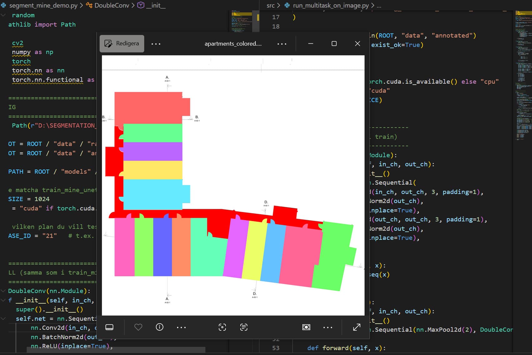The height and width of the screenshot is (355, 532).
Task: Click the scan text icon
Action: (x=244, y=327)
